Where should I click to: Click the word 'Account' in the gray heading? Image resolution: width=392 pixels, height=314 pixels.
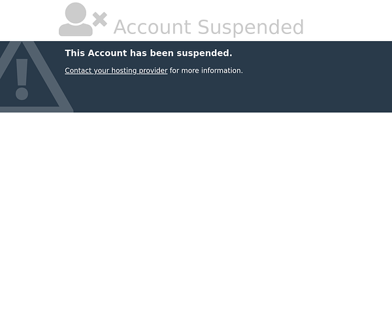152,27
